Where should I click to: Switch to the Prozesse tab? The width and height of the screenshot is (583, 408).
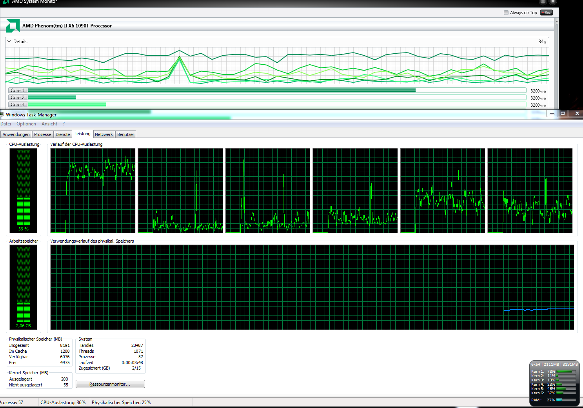(43, 134)
